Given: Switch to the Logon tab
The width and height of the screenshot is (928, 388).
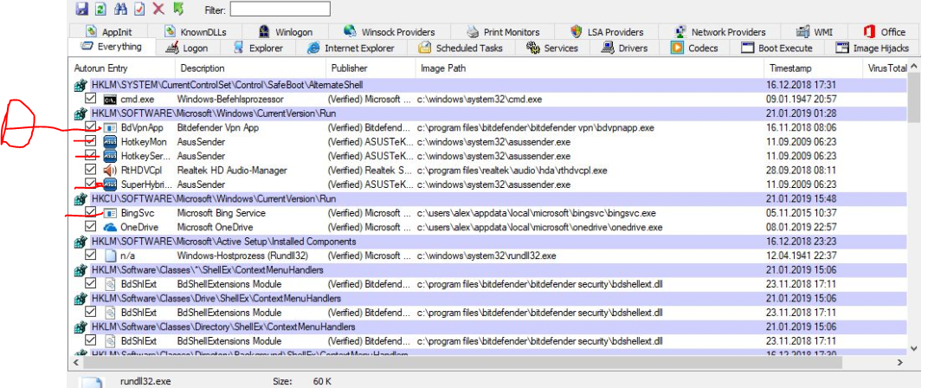Looking at the screenshot, I should click(x=188, y=48).
